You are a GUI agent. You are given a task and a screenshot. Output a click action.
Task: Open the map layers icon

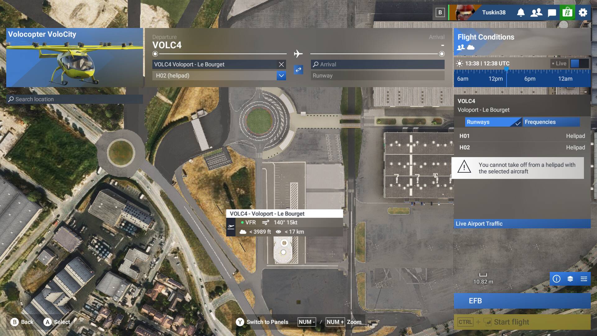tap(570, 279)
